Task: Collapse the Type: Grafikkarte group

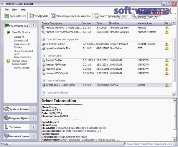Action: point(43,81)
